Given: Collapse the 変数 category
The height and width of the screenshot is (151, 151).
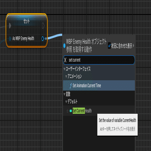Looking at the screenshot, I should coord(64,94).
